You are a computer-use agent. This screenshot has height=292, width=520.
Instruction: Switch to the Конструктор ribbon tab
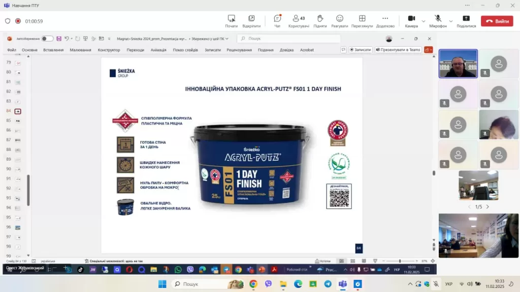pos(109,50)
